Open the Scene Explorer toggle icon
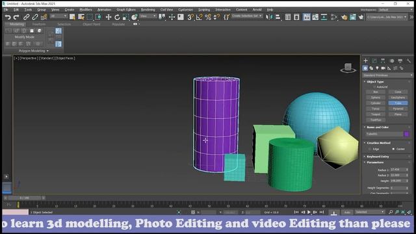 (288, 18)
